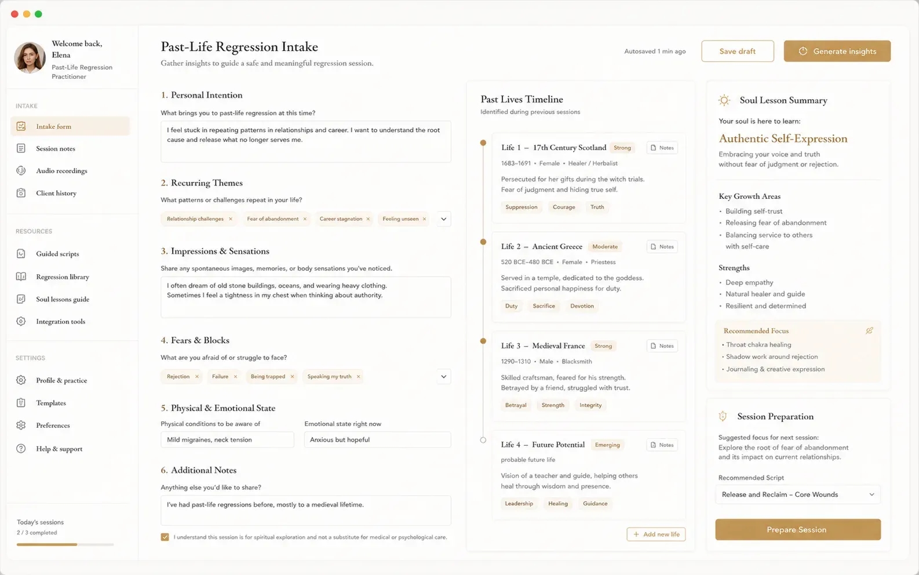Click the Life 2 timeline marker dot
Viewport: 919px width, 575px height.
[x=483, y=242]
